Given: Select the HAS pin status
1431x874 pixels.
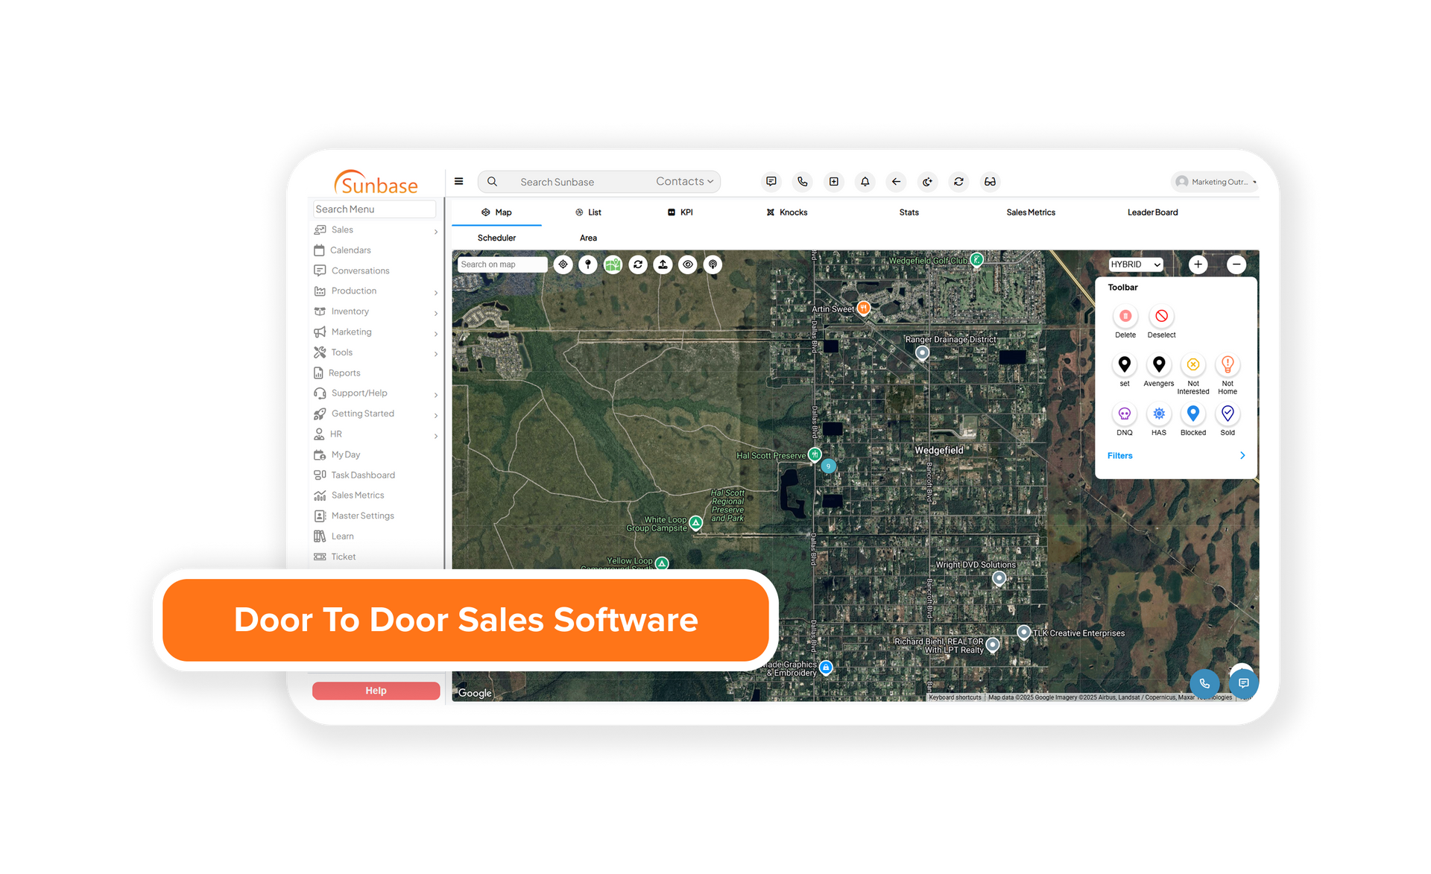Looking at the screenshot, I should click(1159, 414).
